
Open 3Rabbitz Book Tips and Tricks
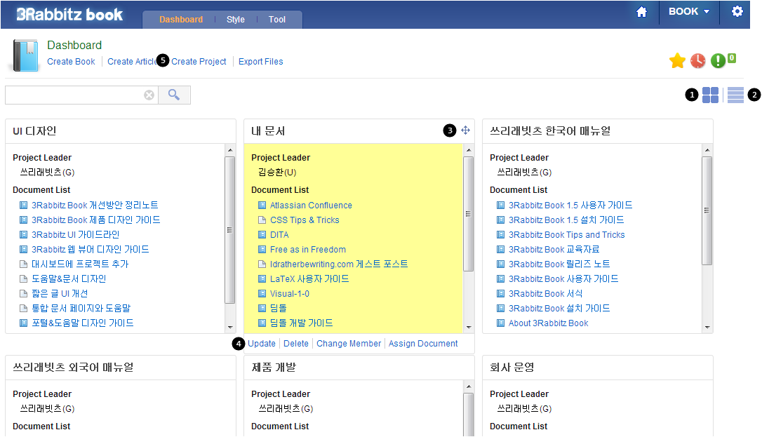tap(567, 235)
